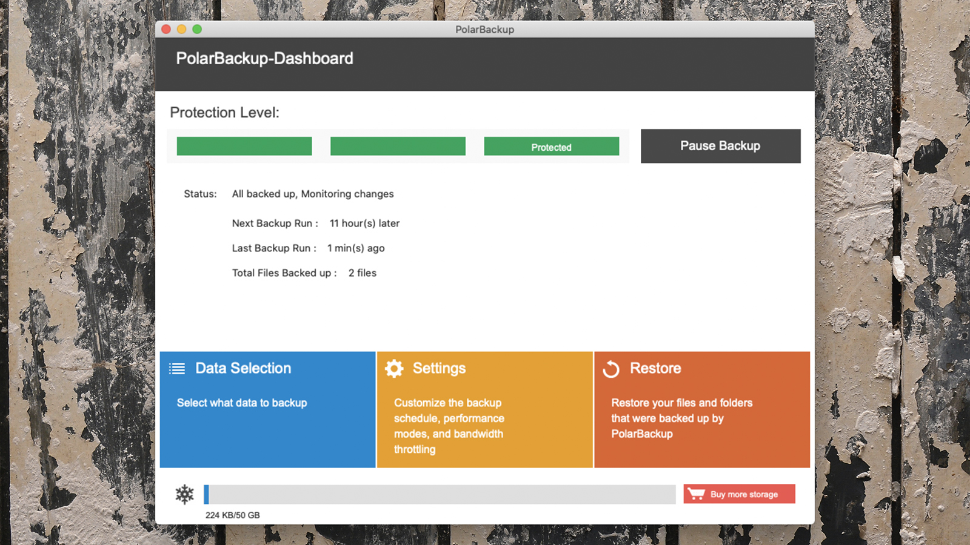Image resolution: width=970 pixels, height=545 pixels.
Task: Click the gear icon beside Settings
Action: pos(394,369)
